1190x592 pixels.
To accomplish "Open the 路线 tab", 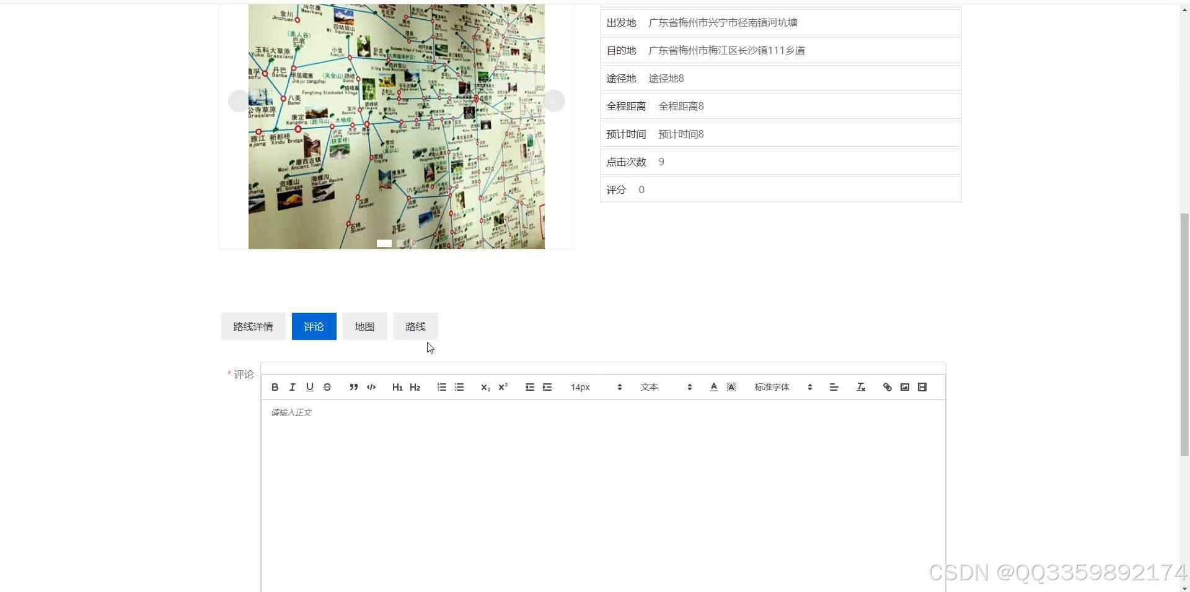I will (x=415, y=326).
